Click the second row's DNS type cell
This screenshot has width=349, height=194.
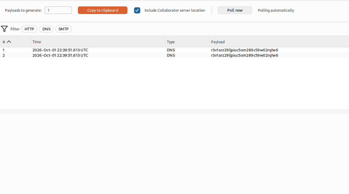171,55
